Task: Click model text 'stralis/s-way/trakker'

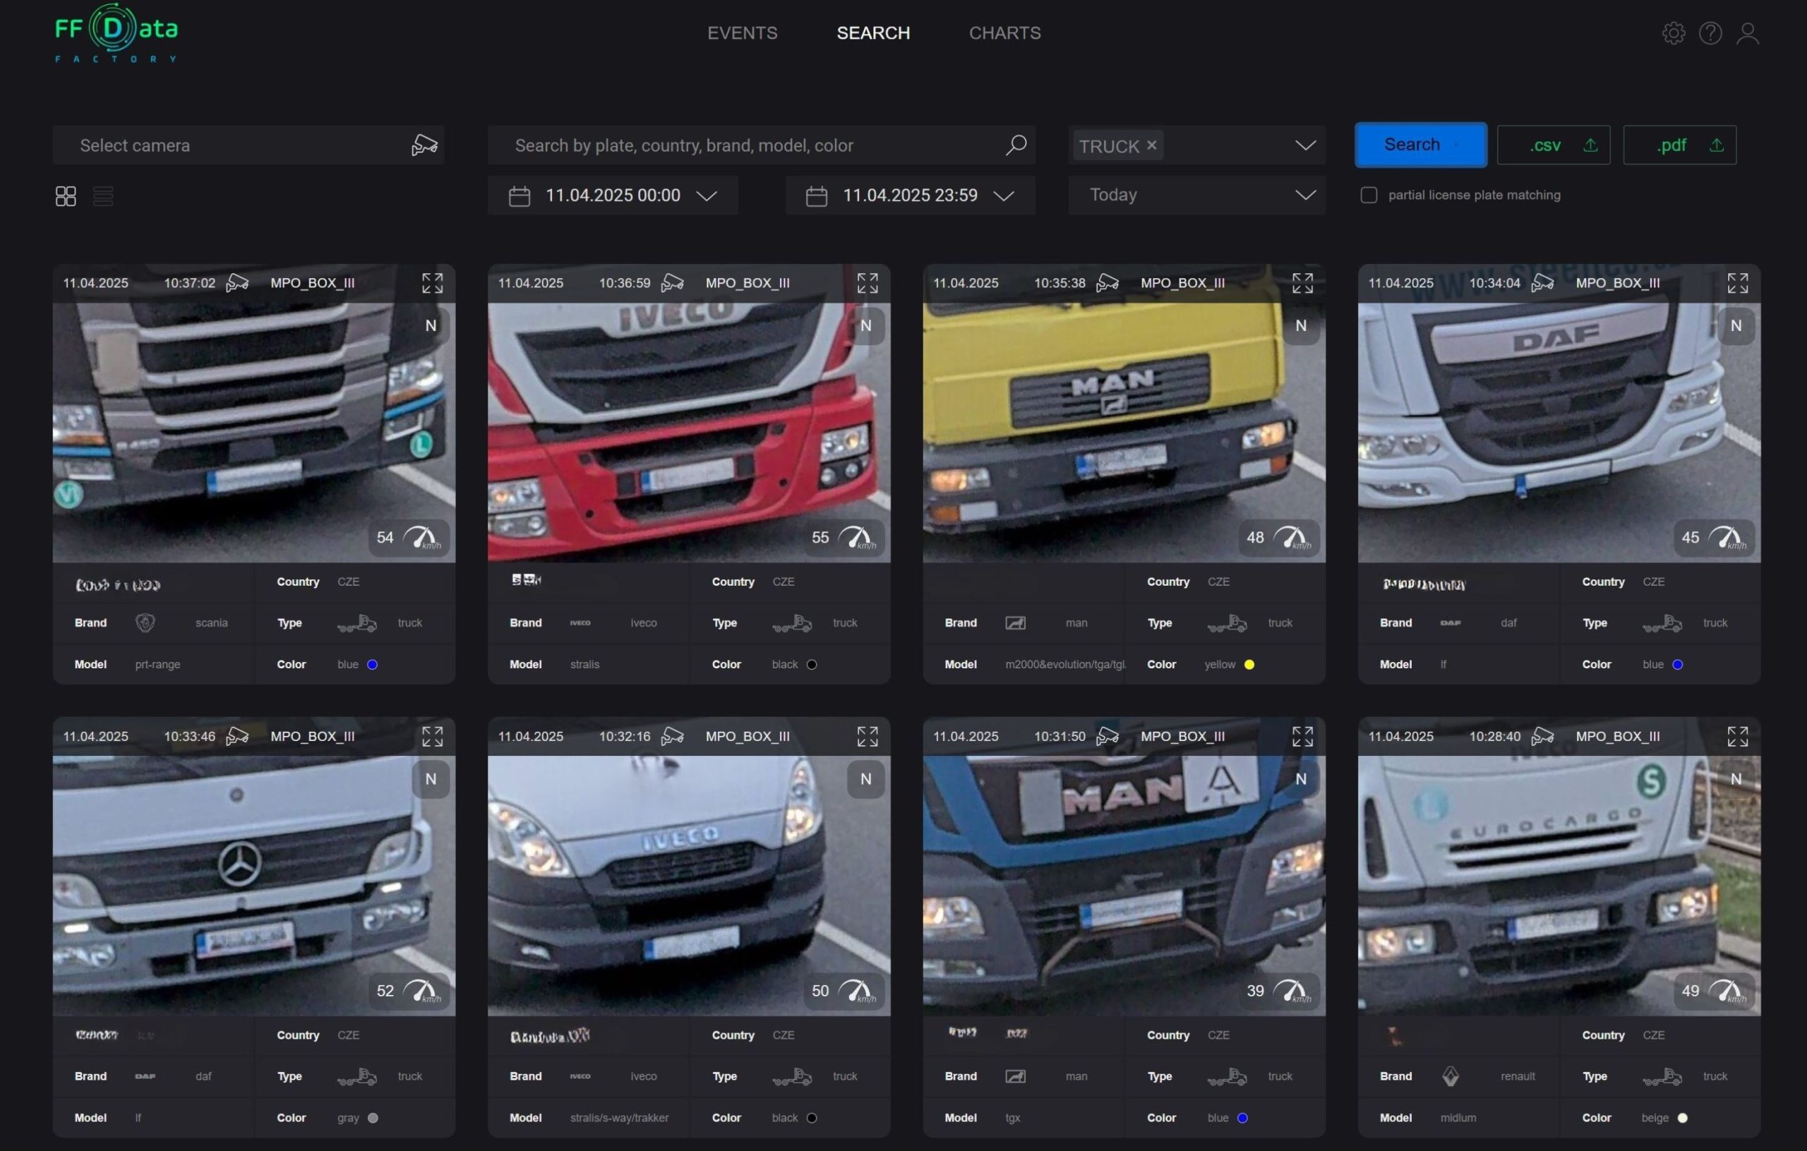Action: pyautogui.click(x=619, y=1118)
